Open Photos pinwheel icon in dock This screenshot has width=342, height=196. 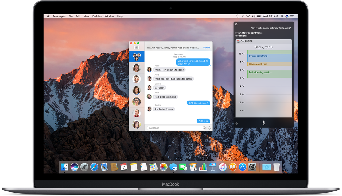(163, 167)
